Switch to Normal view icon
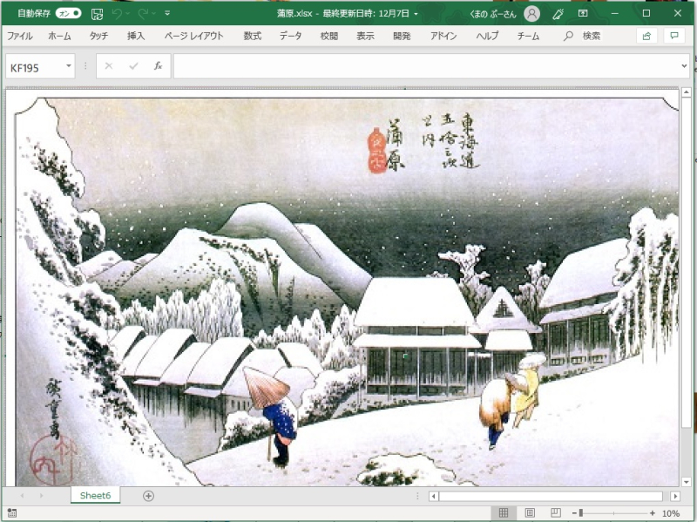The width and height of the screenshot is (697, 522). [504, 512]
